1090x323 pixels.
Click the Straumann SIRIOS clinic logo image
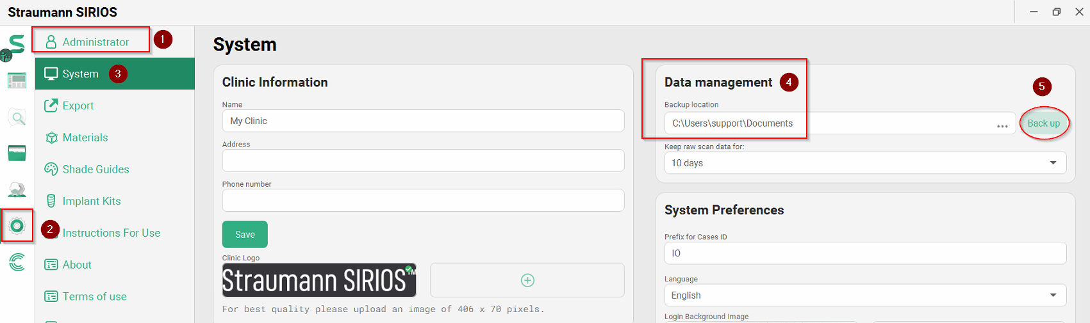click(x=319, y=280)
